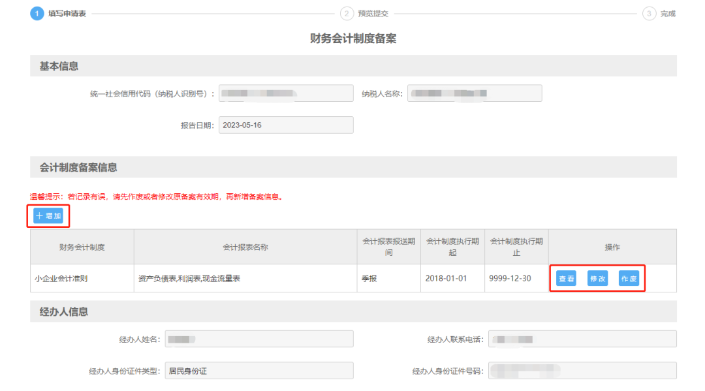Click the 会计制度备案信息 section header
Screen dimensions: 705x391
coord(353,167)
